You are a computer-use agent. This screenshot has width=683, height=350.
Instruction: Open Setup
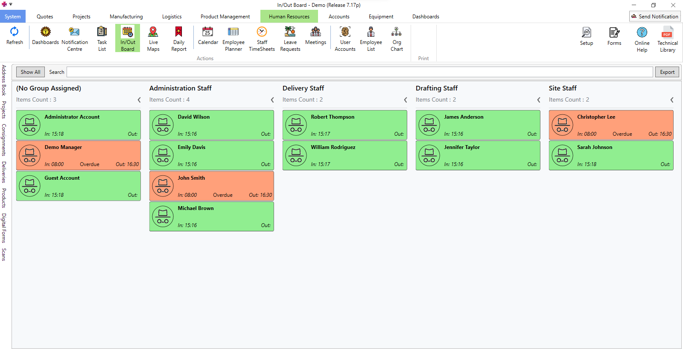(x=587, y=36)
